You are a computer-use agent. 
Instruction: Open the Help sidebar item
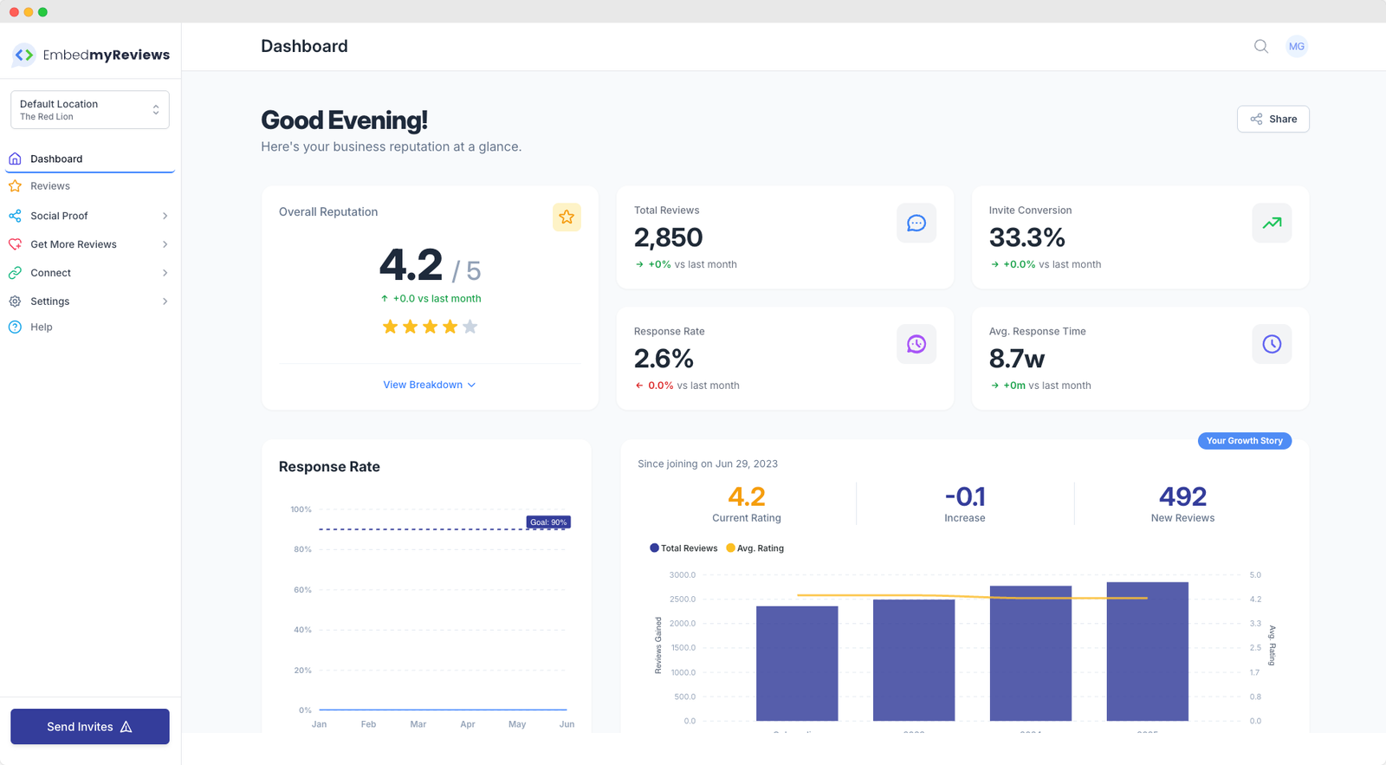point(42,327)
